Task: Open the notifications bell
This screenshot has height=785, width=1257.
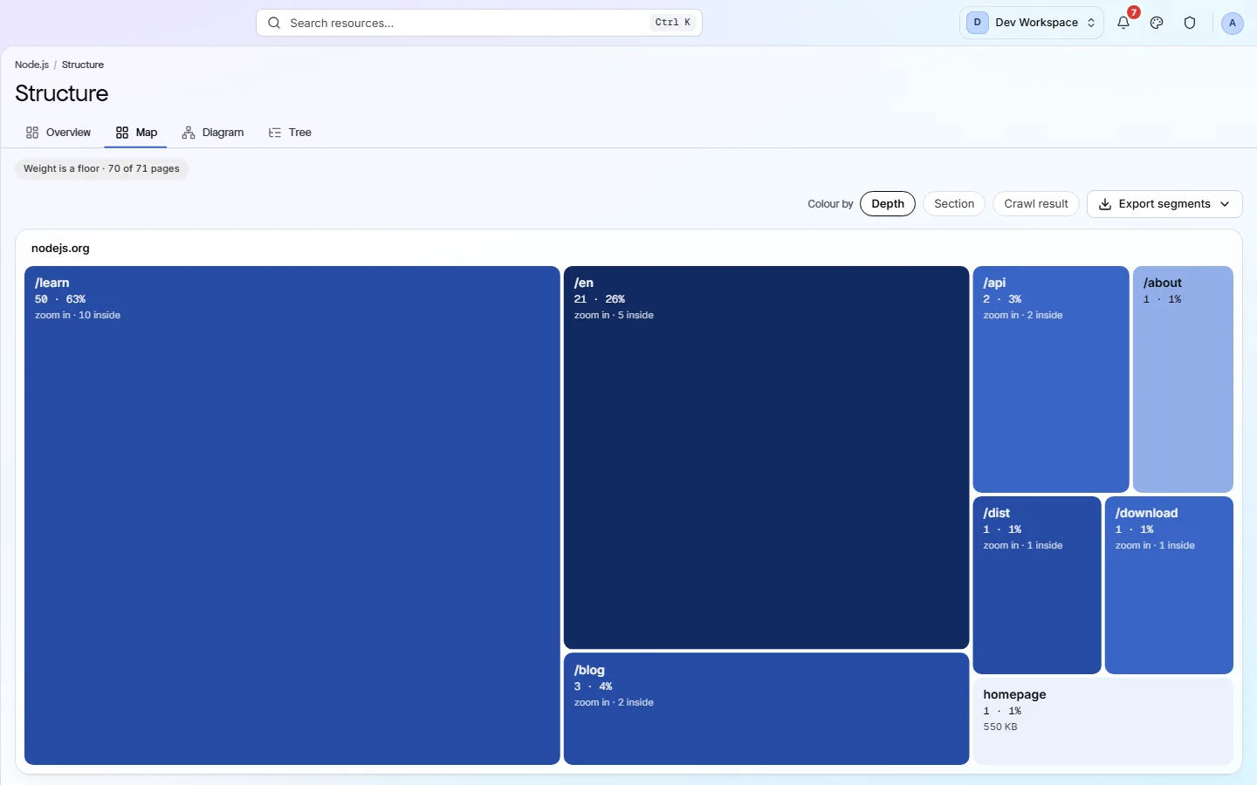Action: [1123, 23]
